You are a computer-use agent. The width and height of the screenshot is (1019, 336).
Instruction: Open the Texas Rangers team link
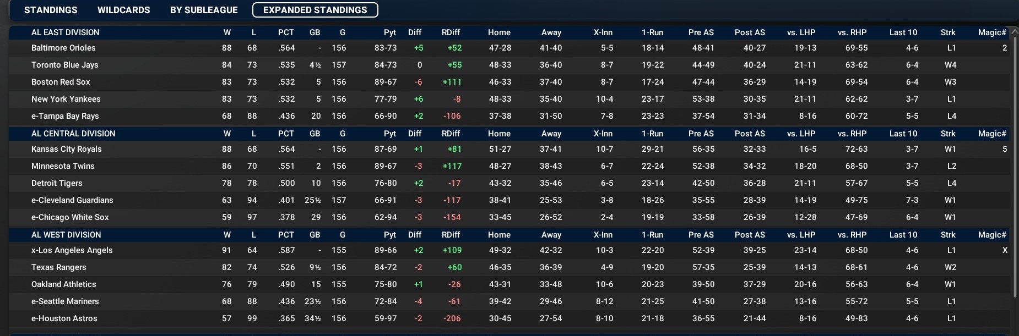pyautogui.click(x=58, y=267)
